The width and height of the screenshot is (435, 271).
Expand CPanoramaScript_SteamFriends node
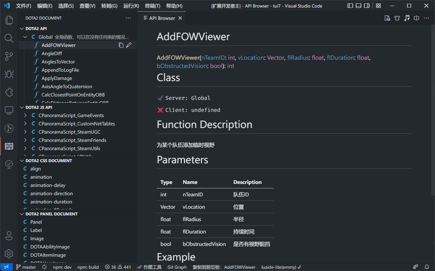click(x=25, y=140)
